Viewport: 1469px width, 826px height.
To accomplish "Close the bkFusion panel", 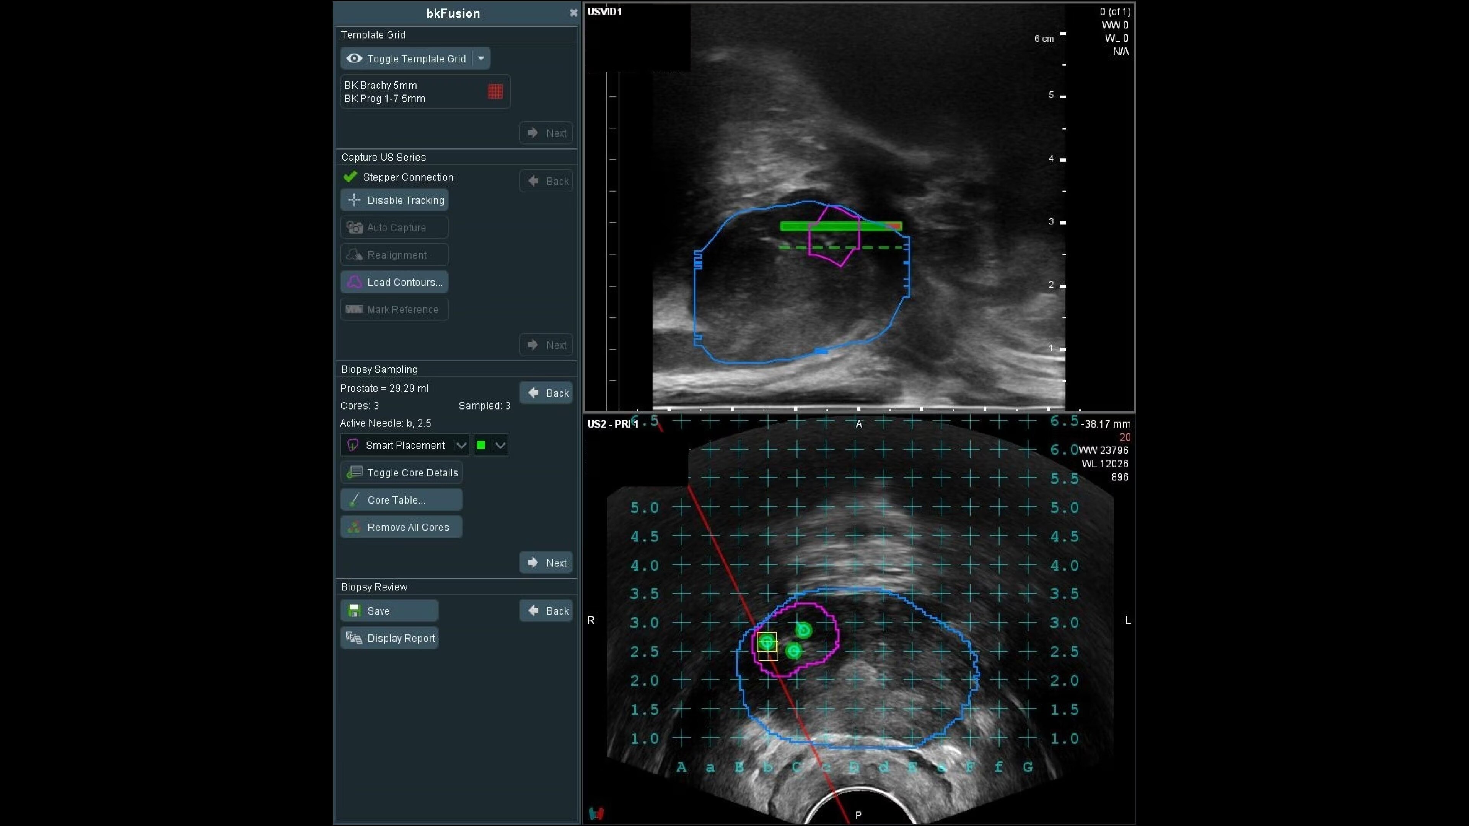I will (573, 13).
